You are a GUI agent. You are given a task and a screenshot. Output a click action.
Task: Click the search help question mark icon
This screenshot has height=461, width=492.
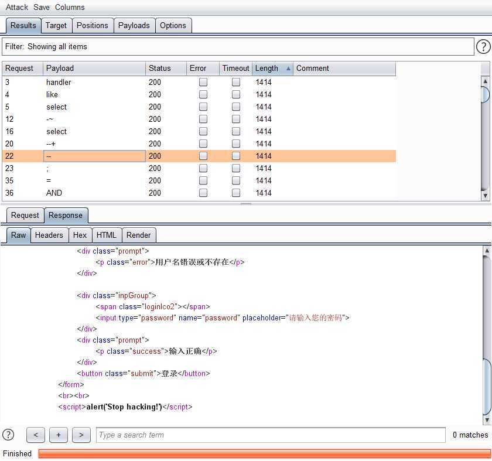click(x=8, y=435)
